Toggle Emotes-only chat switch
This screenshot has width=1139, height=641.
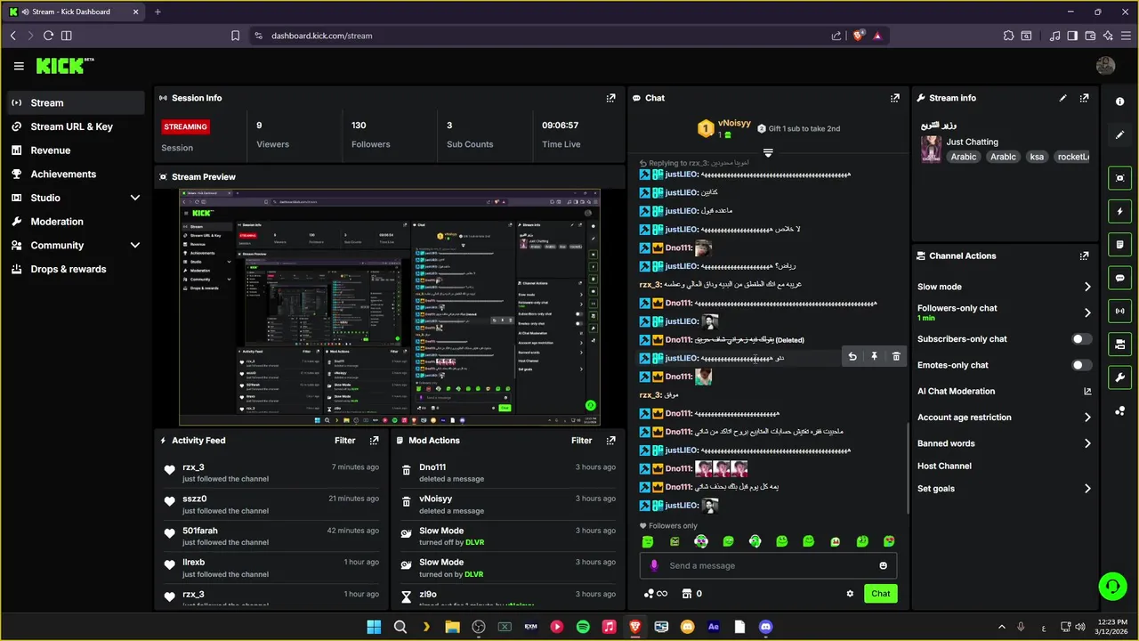1081,365
